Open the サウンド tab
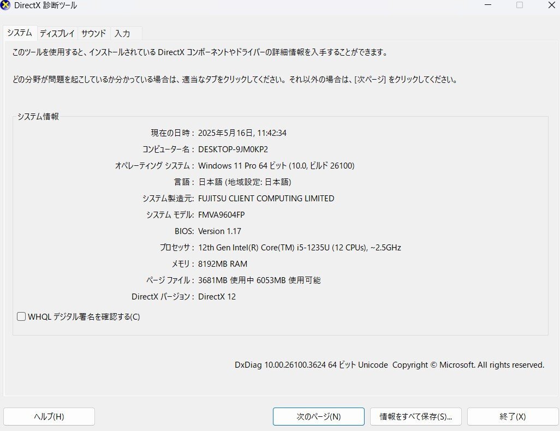The image size is (560, 431). click(x=93, y=33)
